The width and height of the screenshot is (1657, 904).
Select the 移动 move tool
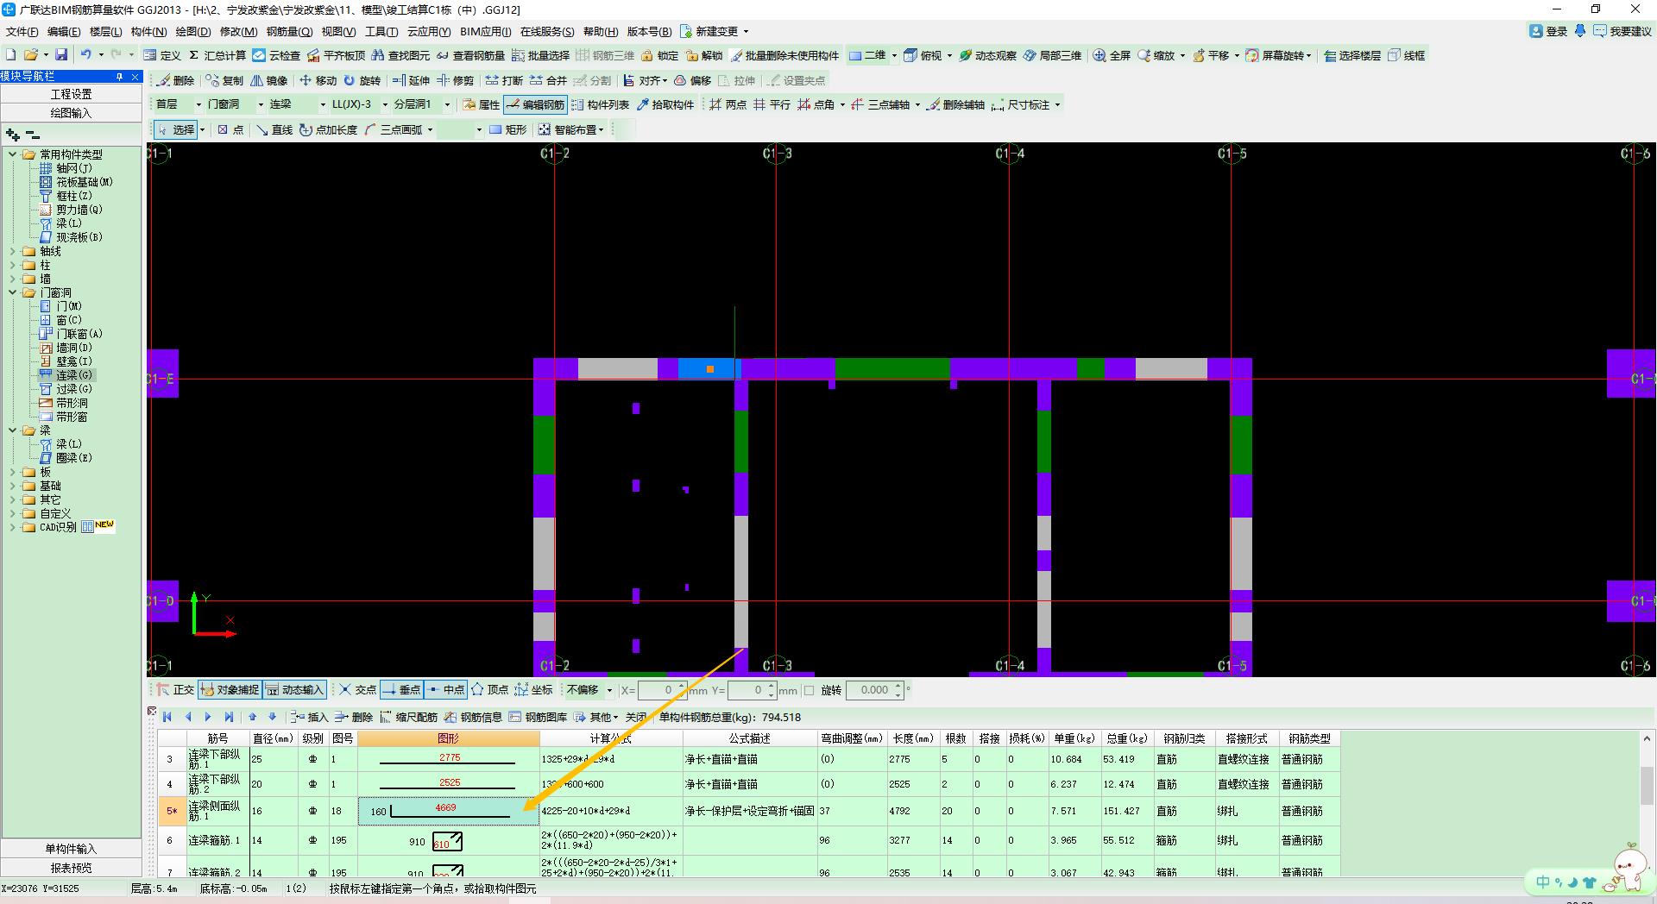318,80
